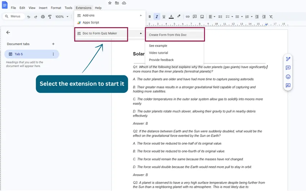Open the View menu

click(x=32, y=8)
